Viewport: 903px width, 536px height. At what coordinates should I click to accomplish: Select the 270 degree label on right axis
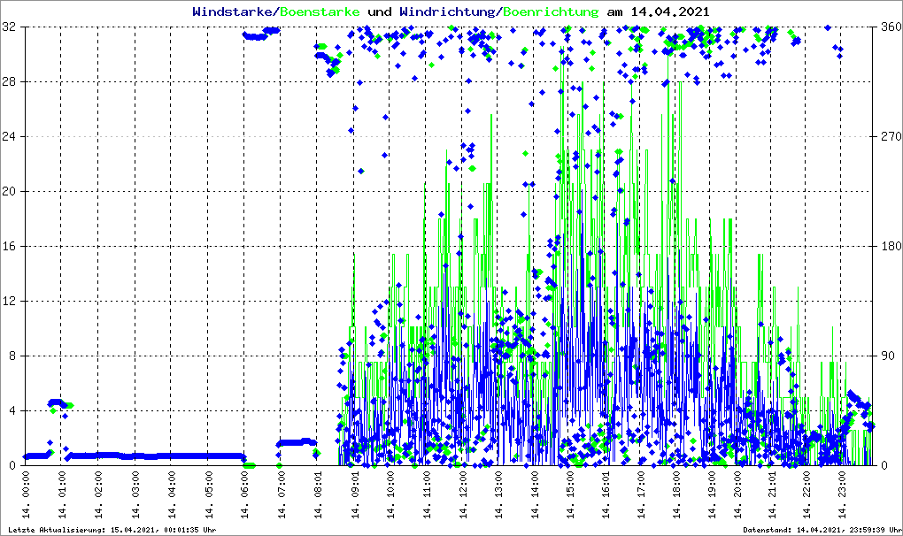[889, 137]
